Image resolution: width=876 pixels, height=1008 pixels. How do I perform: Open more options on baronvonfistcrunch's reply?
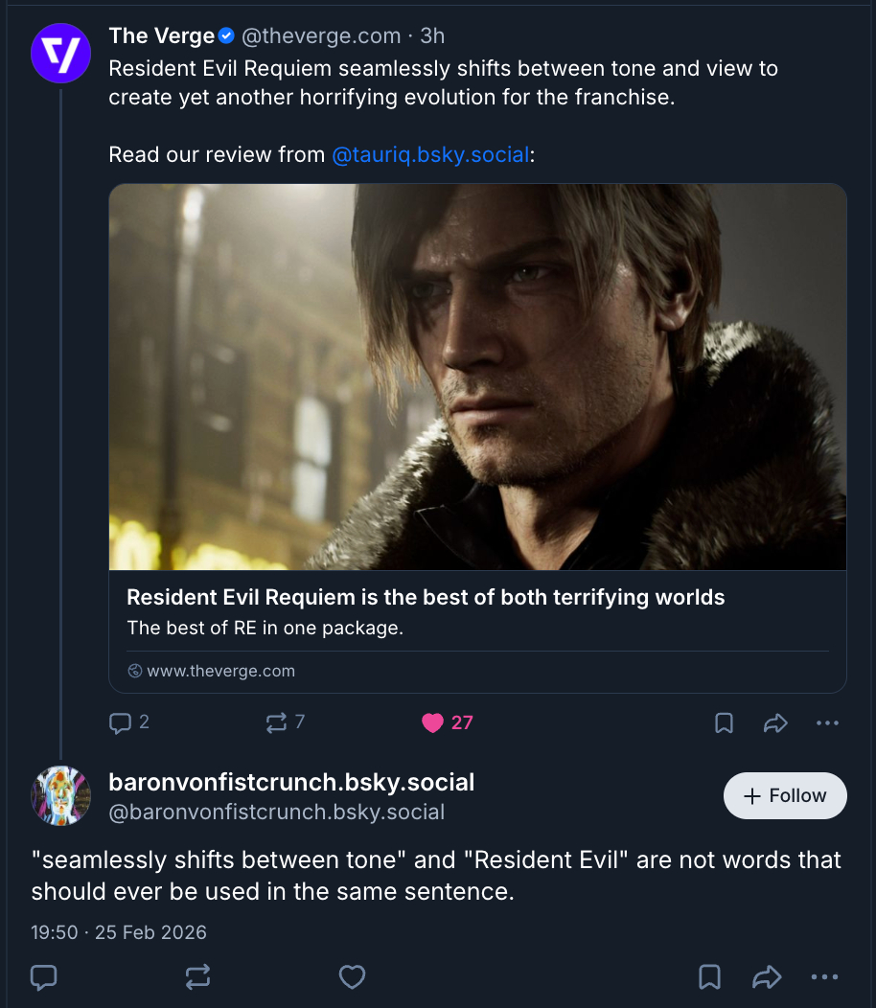824,976
